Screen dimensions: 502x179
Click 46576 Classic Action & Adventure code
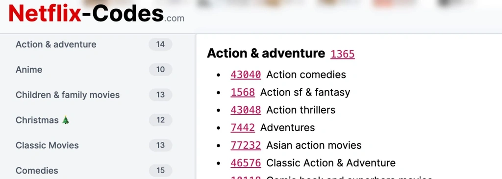click(x=246, y=163)
